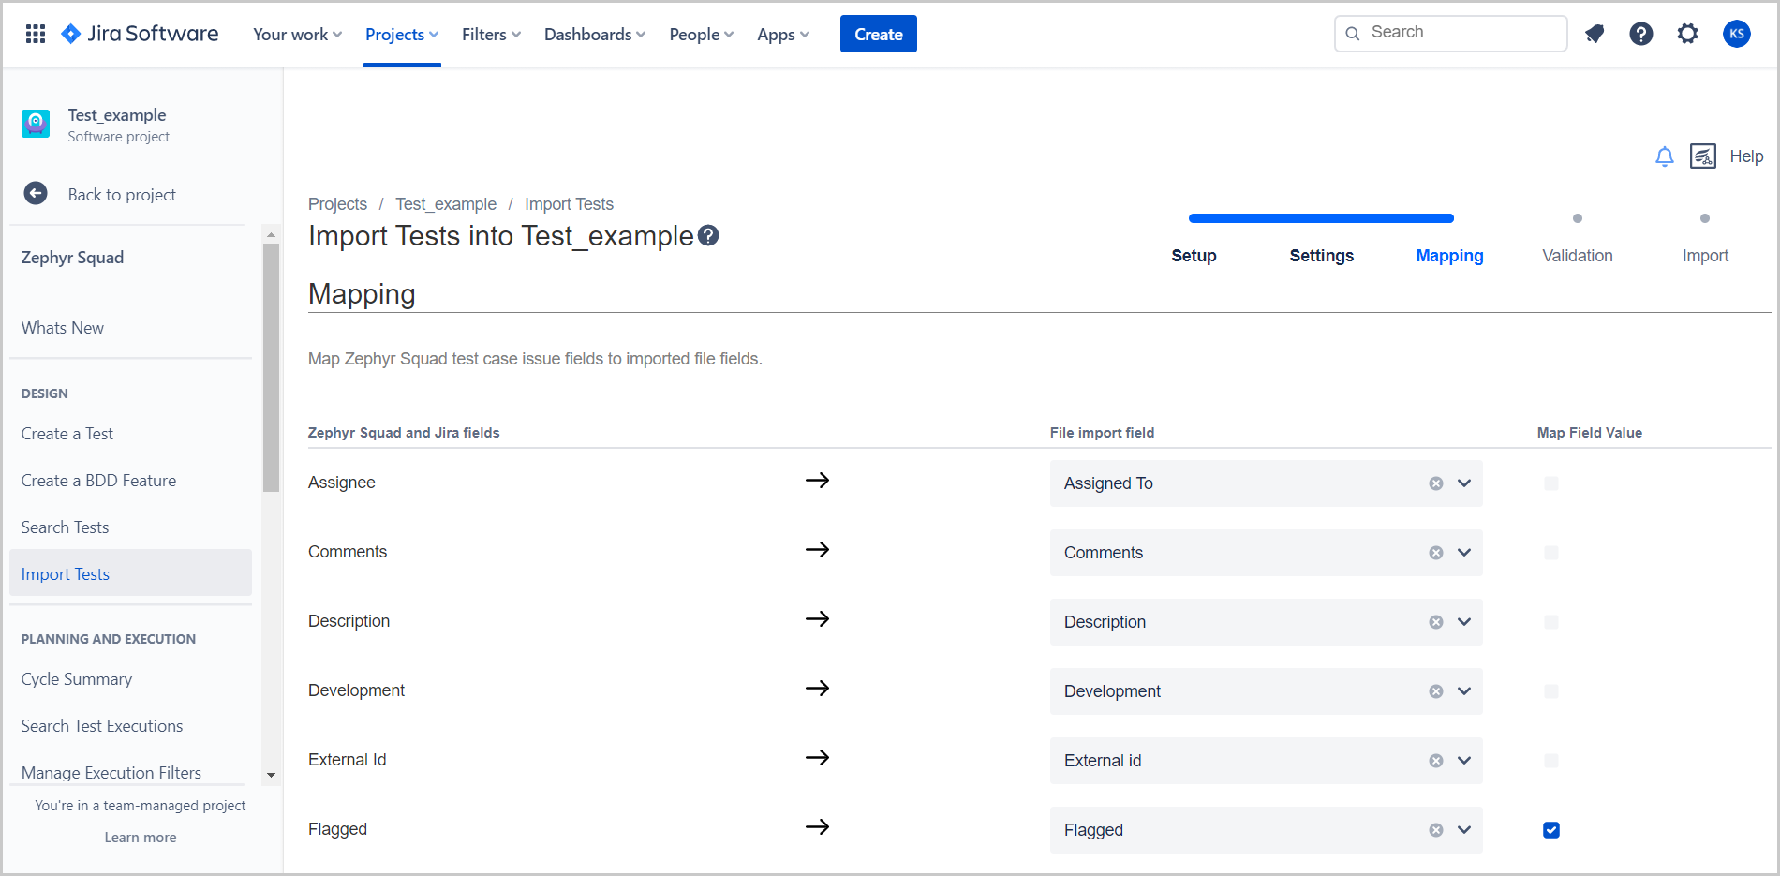Clear the Description import field selection

[x=1436, y=622]
